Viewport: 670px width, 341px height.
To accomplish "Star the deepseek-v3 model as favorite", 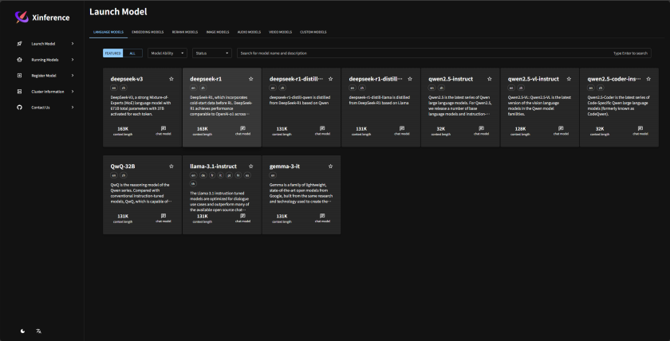I will 171,79.
